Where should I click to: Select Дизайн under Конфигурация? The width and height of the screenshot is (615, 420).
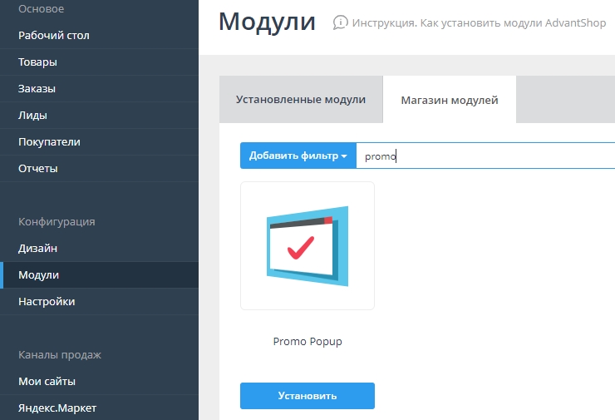(38, 249)
